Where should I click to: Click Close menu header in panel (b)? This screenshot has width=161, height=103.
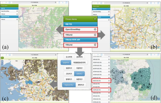click(101, 6)
